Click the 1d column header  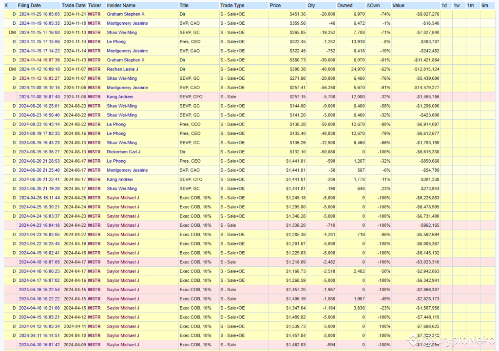pos(444,5)
